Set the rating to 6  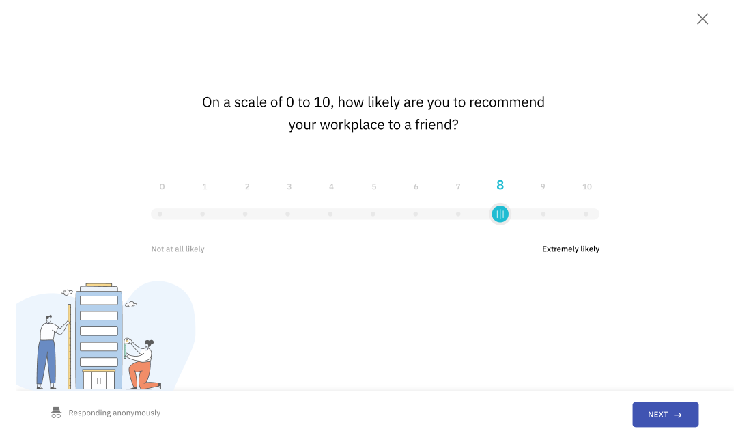click(x=416, y=186)
